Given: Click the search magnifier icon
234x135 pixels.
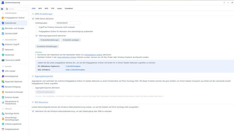Looking at the screenshot, I should tap(7, 9).
